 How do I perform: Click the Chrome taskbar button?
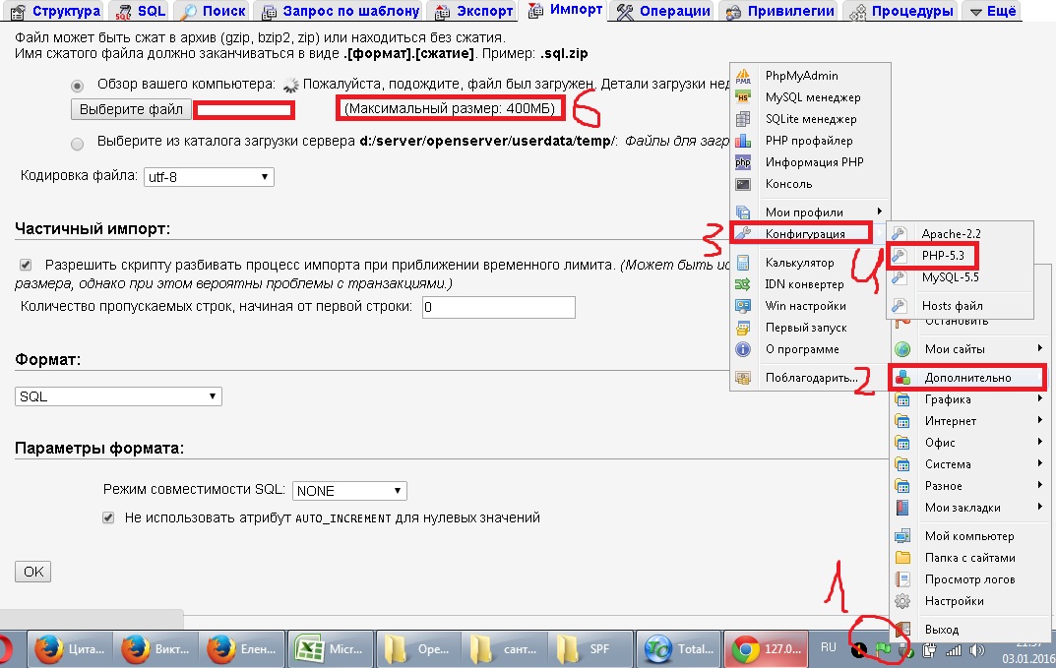coord(767,649)
